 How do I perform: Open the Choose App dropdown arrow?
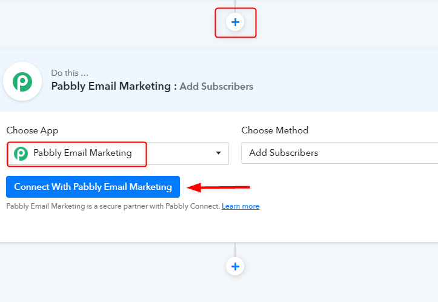(x=219, y=153)
